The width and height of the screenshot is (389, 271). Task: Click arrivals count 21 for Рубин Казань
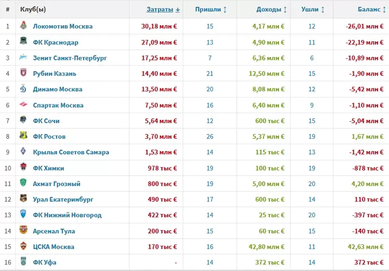coord(210,74)
